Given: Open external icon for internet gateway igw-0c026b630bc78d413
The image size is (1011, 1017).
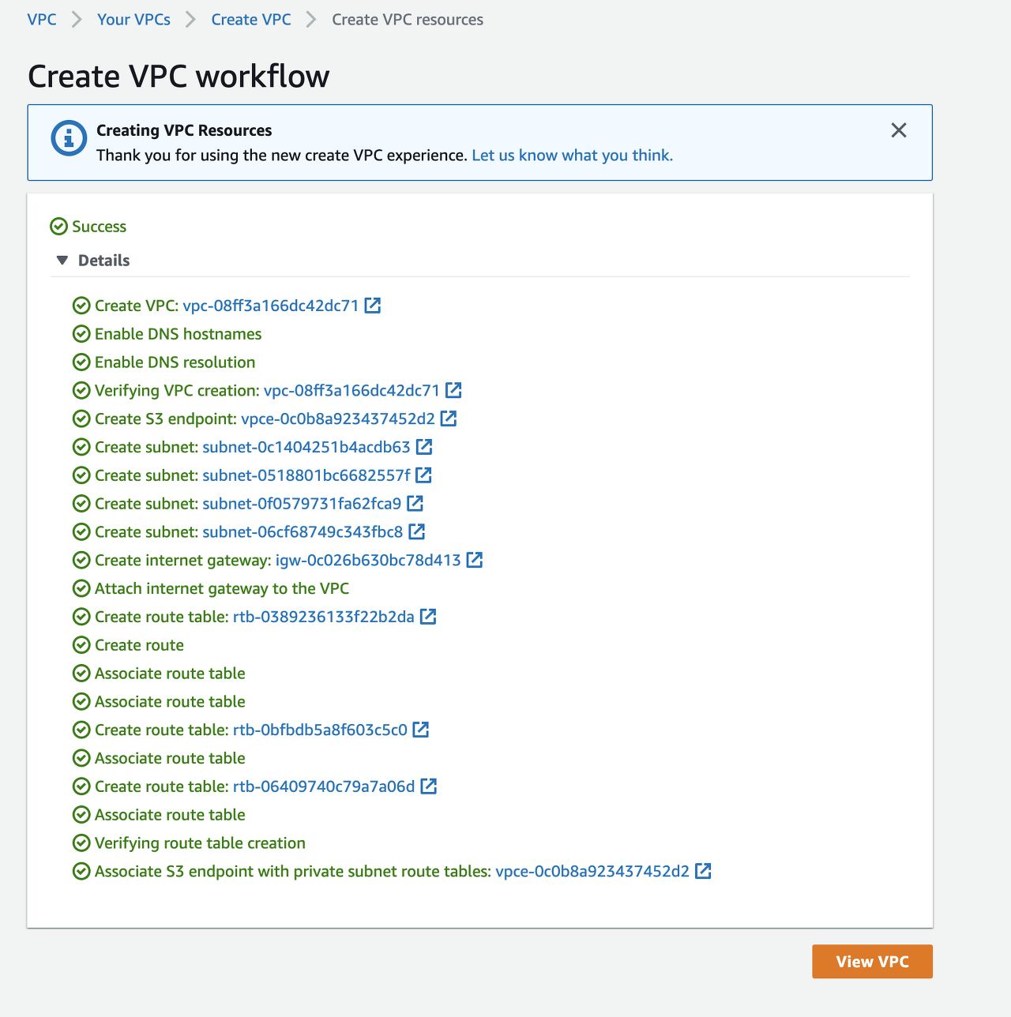Looking at the screenshot, I should [x=474, y=560].
